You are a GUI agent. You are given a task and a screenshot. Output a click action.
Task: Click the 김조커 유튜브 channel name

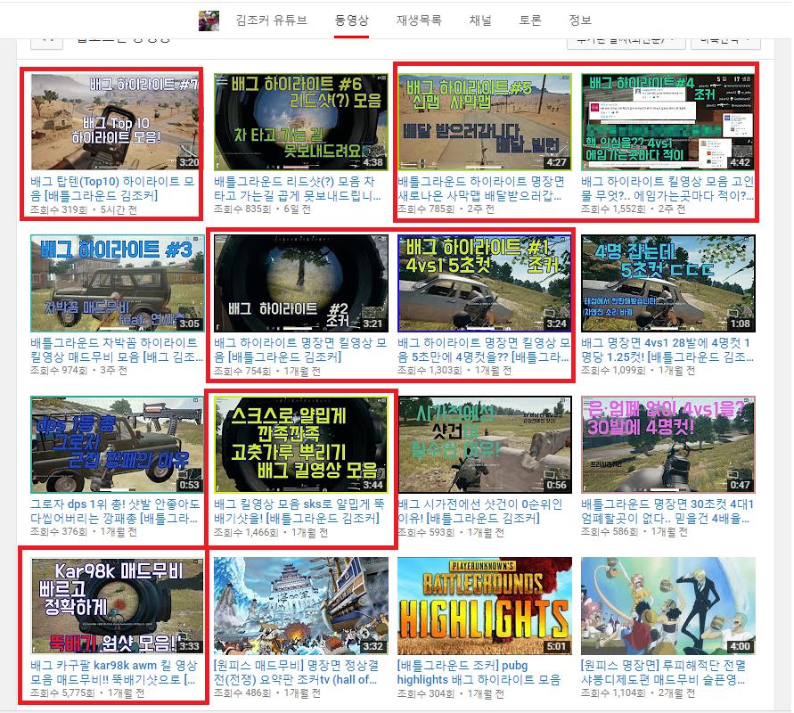pyautogui.click(x=272, y=20)
